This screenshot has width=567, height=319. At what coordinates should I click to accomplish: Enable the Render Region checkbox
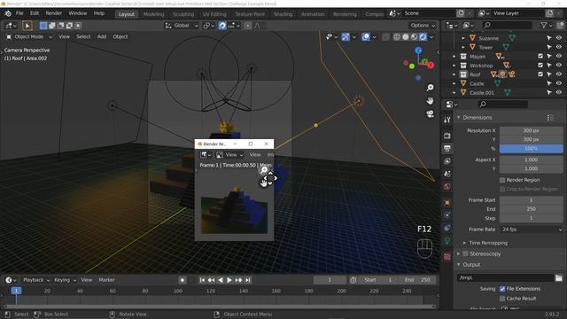coord(502,180)
